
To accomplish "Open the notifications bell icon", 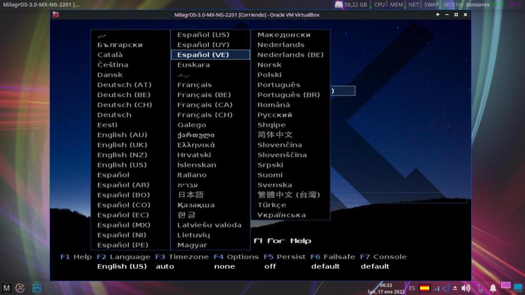I will point(493,288).
